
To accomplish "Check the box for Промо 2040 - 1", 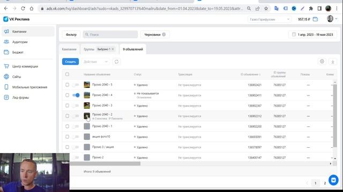I will 67,126.
